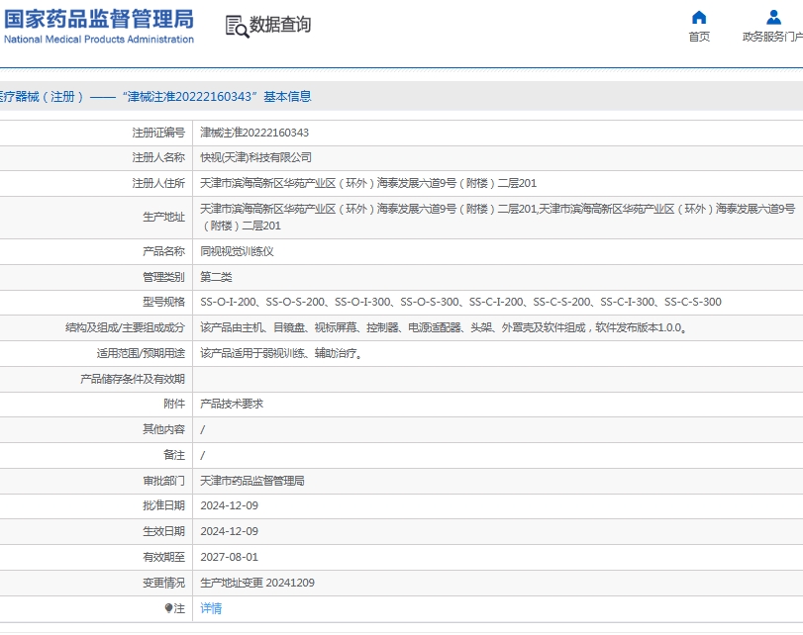
Task: Click the 注册人名称 label
Action: (x=158, y=157)
